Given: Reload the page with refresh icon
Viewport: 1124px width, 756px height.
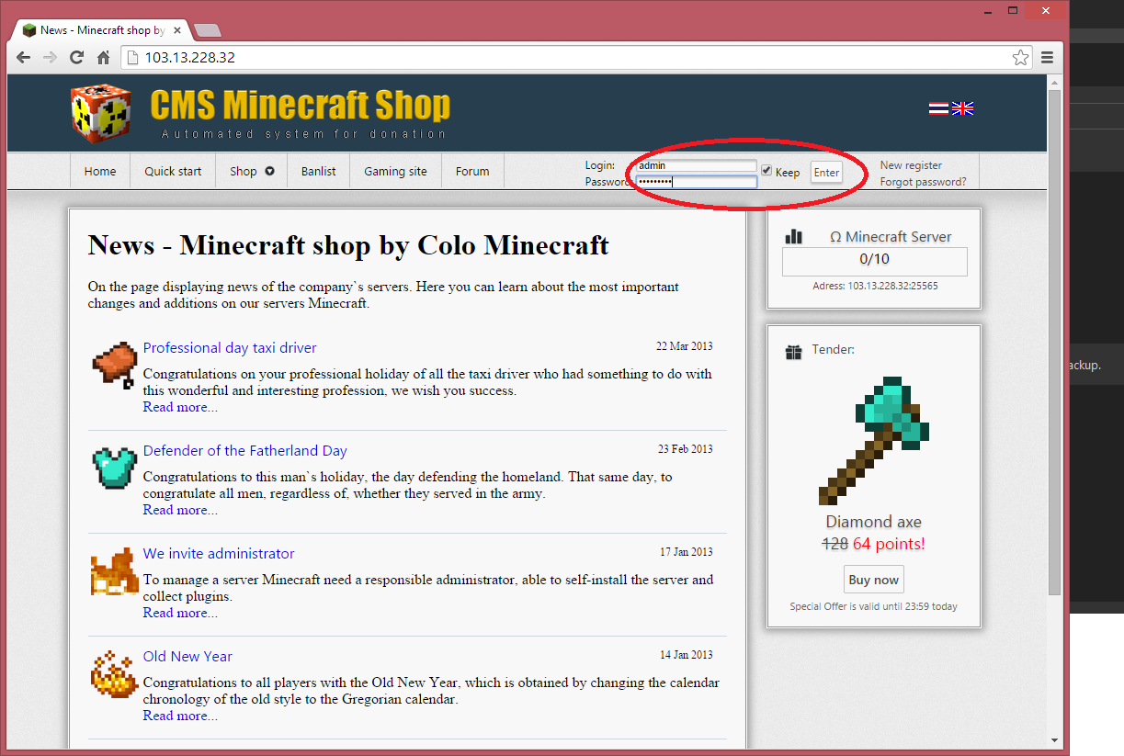Looking at the screenshot, I should point(77,57).
